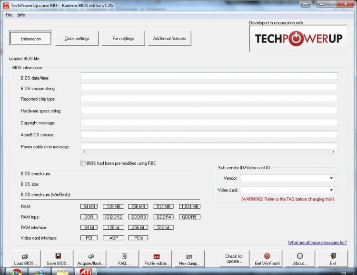This screenshot has width=357, height=275.
Task: Open 'What are all those messages for?' link
Action: pos(317,243)
